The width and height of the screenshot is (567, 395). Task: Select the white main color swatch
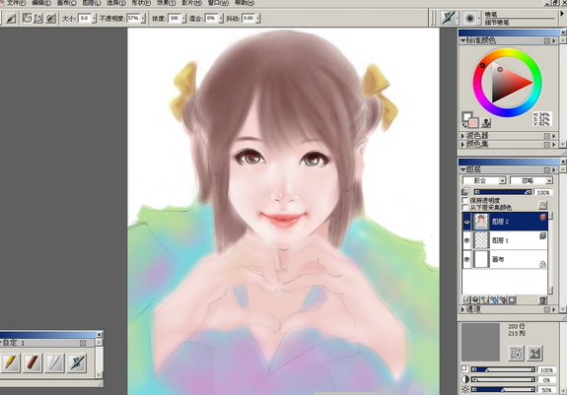pyautogui.click(x=466, y=116)
